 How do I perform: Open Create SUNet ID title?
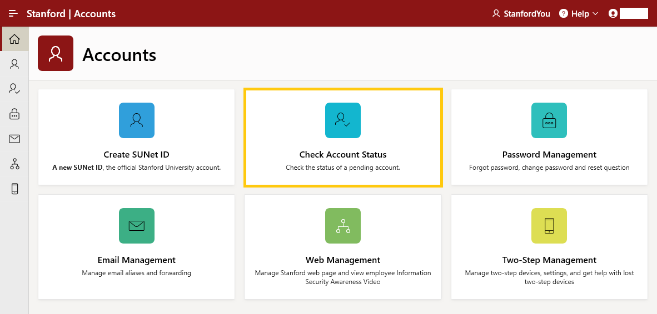coord(137,154)
